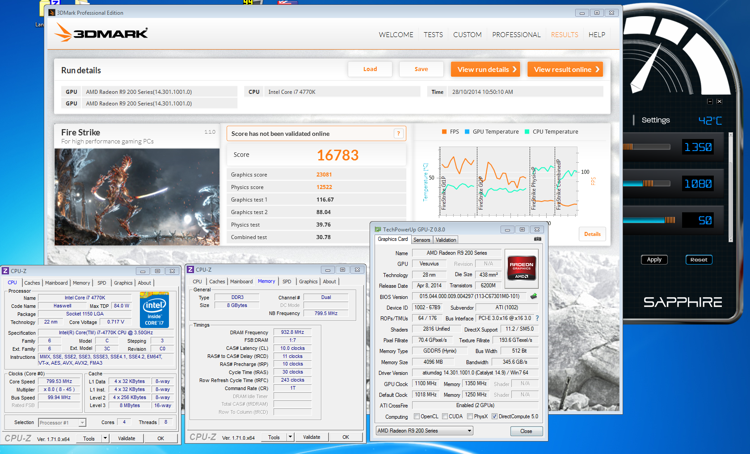This screenshot has width=750, height=454.
Task: Open Tools dropdown arrow in CPU-Z Memory window
Action: (x=291, y=437)
